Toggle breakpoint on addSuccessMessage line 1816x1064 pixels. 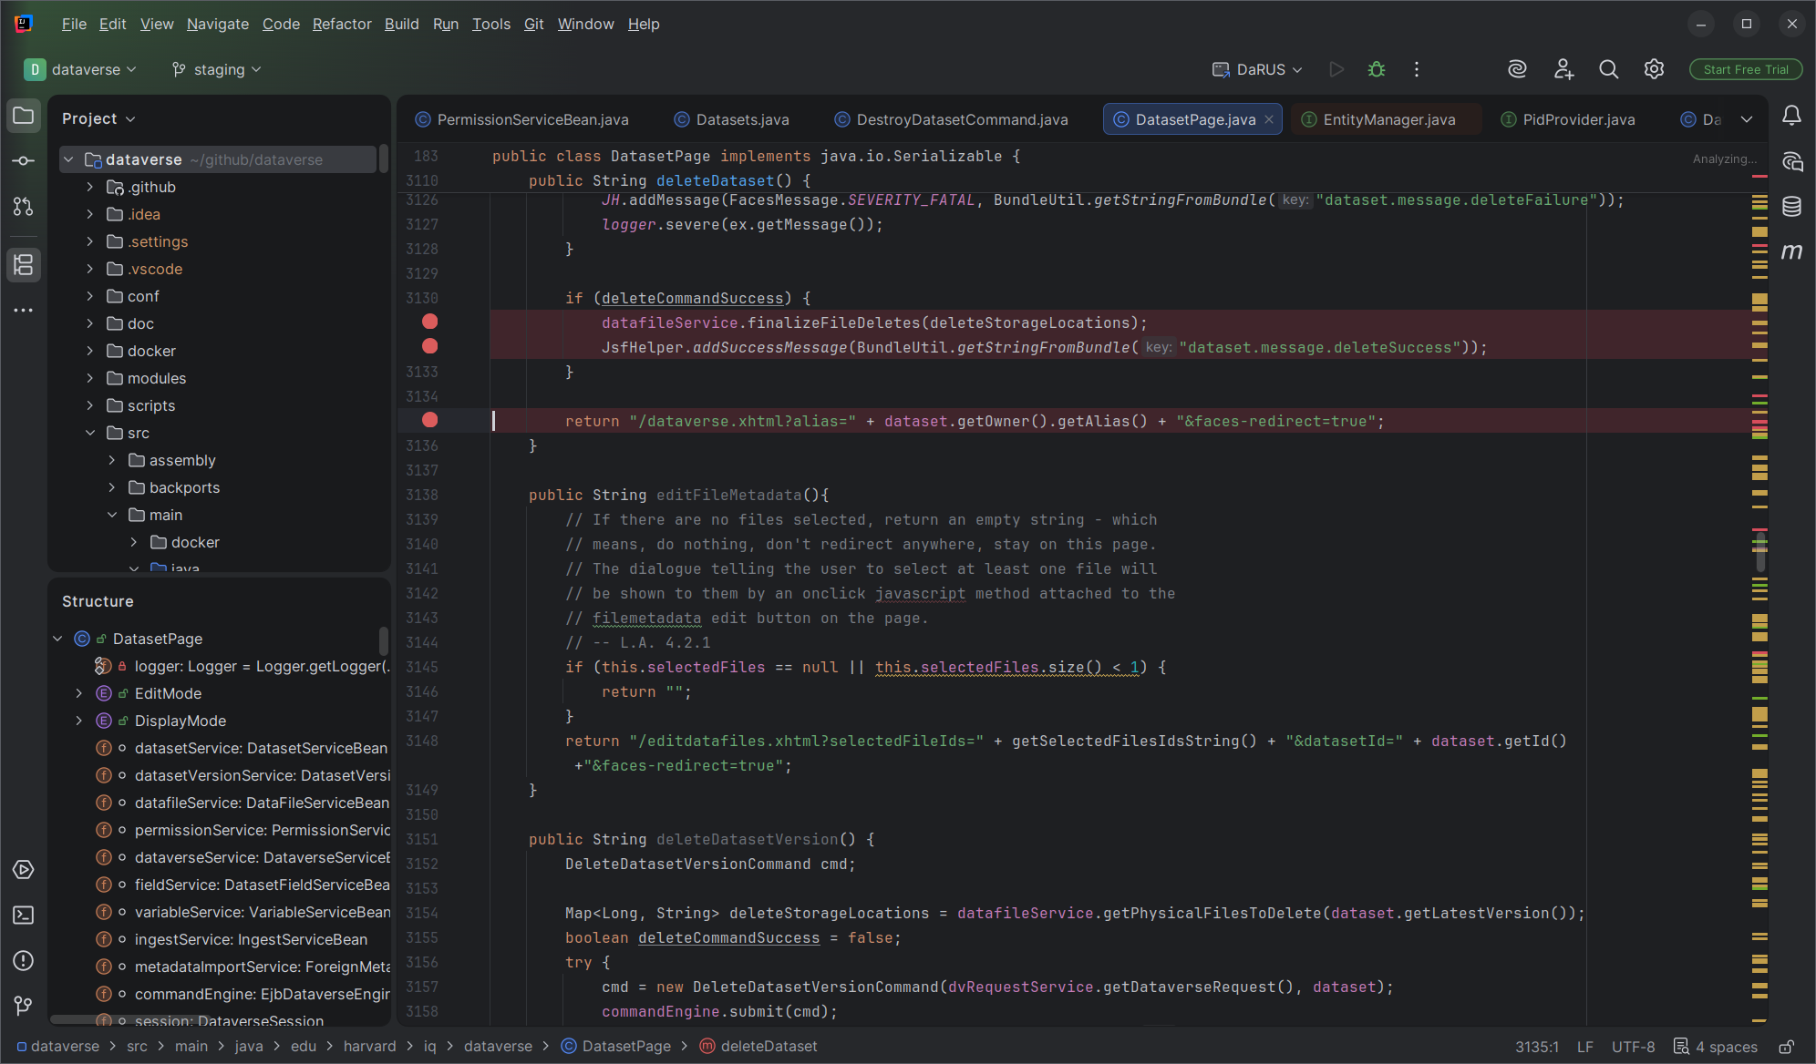(x=430, y=346)
